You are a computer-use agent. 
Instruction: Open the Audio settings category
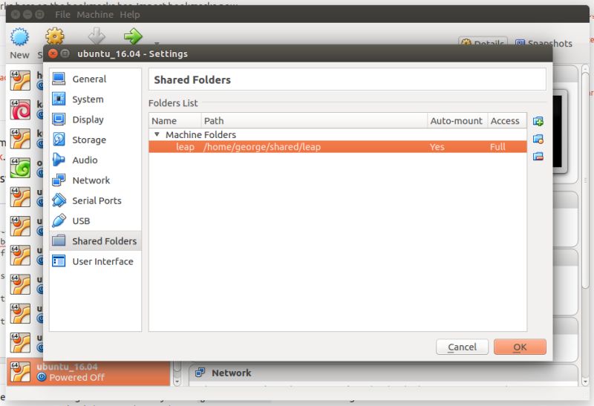coord(95,160)
